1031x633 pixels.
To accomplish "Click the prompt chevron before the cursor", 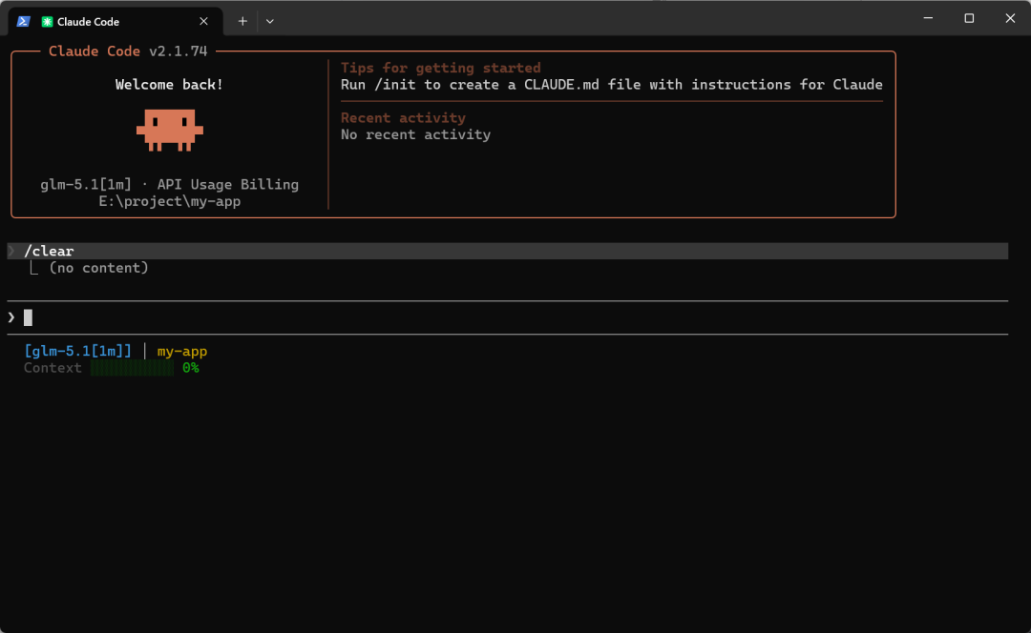I will (11, 317).
